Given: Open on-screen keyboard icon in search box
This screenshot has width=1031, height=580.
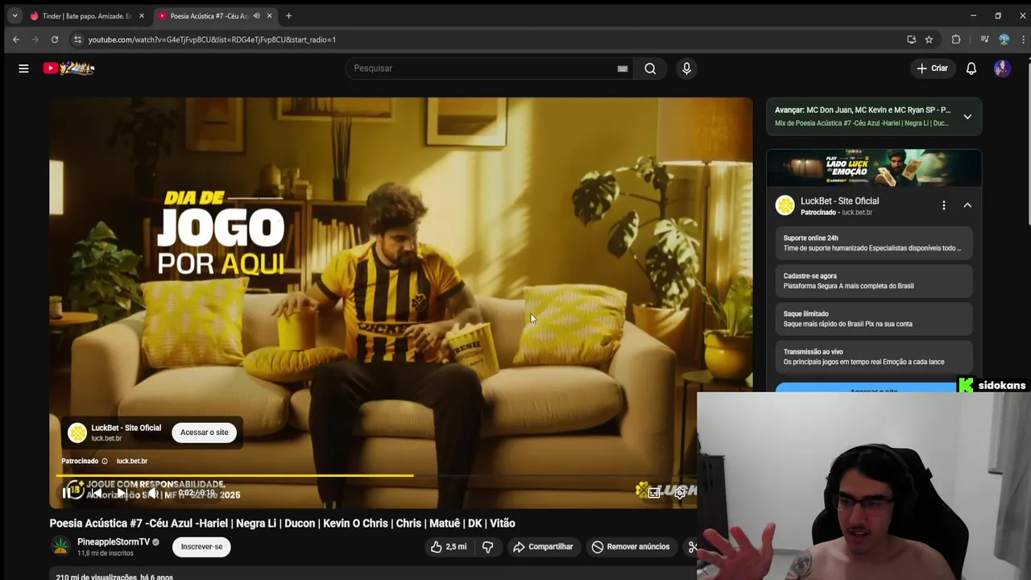Looking at the screenshot, I should (x=623, y=68).
